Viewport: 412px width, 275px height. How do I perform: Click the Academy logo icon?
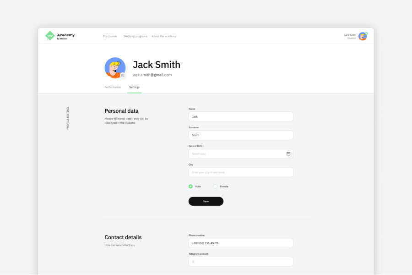pyautogui.click(x=49, y=36)
